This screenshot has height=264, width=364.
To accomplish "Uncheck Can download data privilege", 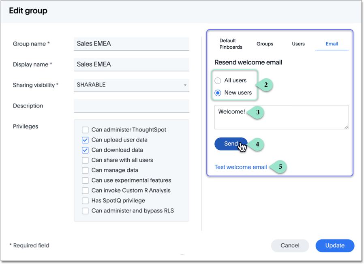I will (x=85, y=150).
